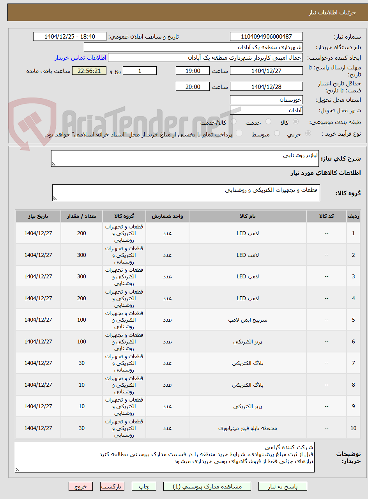Click the واحد شمارش column header
Image resolution: width=368 pixels, height=499 pixels.
pyautogui.click(x=167, y=216)
